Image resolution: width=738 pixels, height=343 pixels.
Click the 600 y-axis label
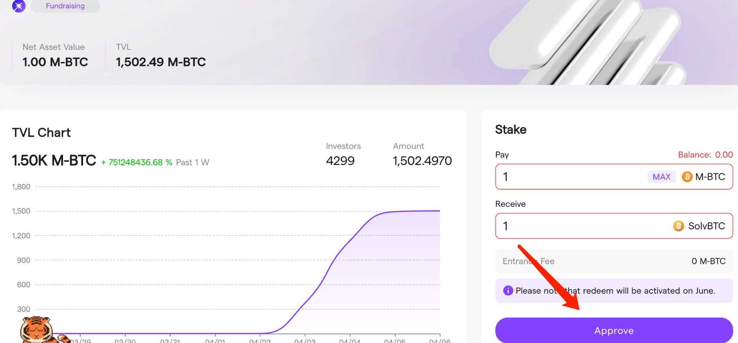pyautogui.click(x=23, y=284)
